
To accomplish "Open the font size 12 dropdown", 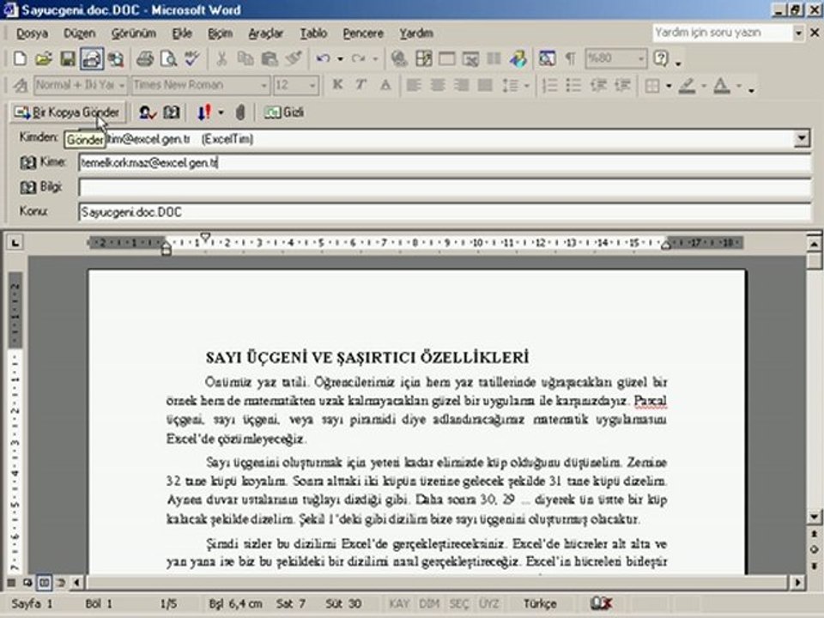I will [x=312, y=85].
